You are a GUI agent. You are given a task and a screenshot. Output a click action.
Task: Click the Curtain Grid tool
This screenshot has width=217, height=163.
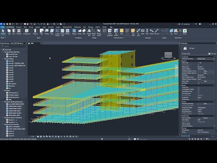[62, 33]
